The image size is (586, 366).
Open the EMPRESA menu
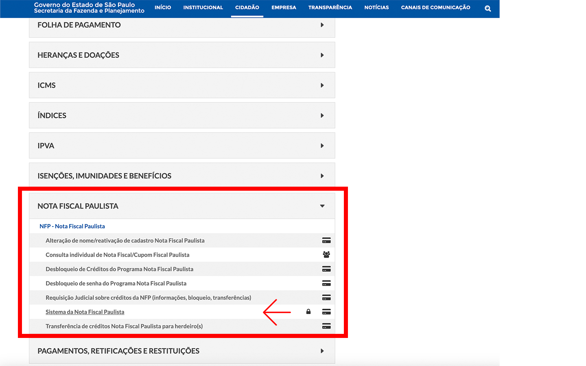[x=284, y=7]
